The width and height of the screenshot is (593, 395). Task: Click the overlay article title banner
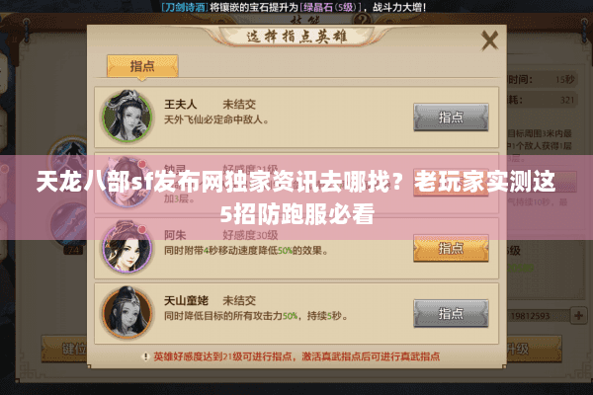(x=296, y=197)
